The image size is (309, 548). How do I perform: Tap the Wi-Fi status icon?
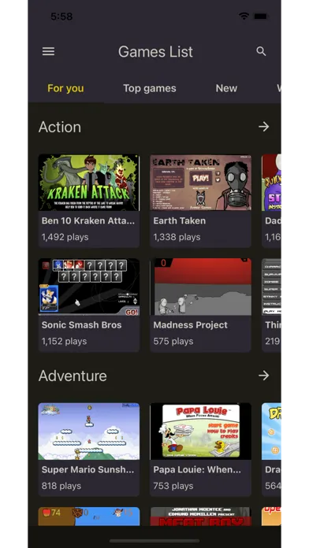244,16
